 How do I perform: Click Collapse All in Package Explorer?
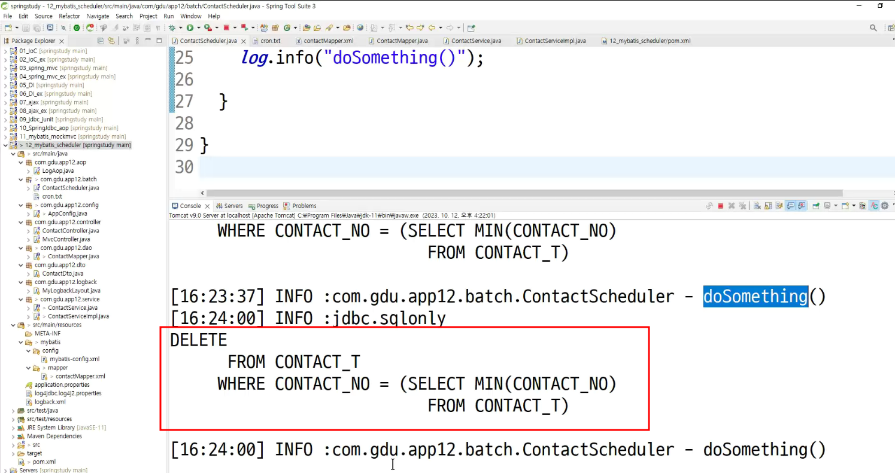pos(101,41)
